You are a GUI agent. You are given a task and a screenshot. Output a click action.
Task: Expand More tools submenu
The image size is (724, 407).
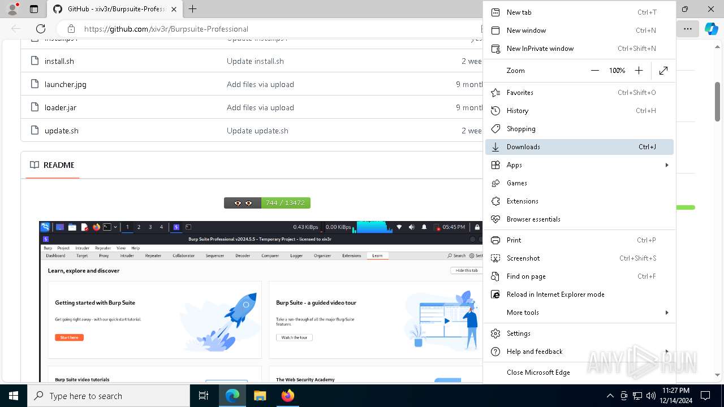pos(579,313)
